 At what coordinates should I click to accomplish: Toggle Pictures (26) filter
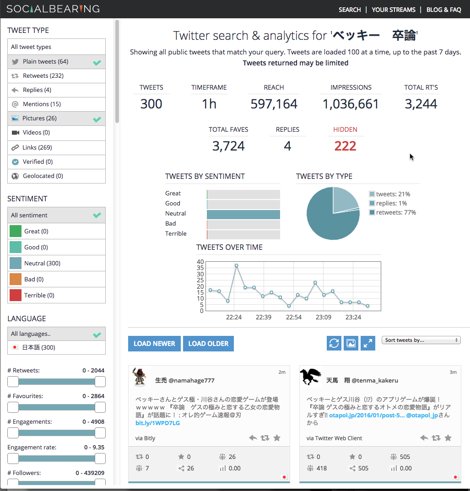(56, 119)
